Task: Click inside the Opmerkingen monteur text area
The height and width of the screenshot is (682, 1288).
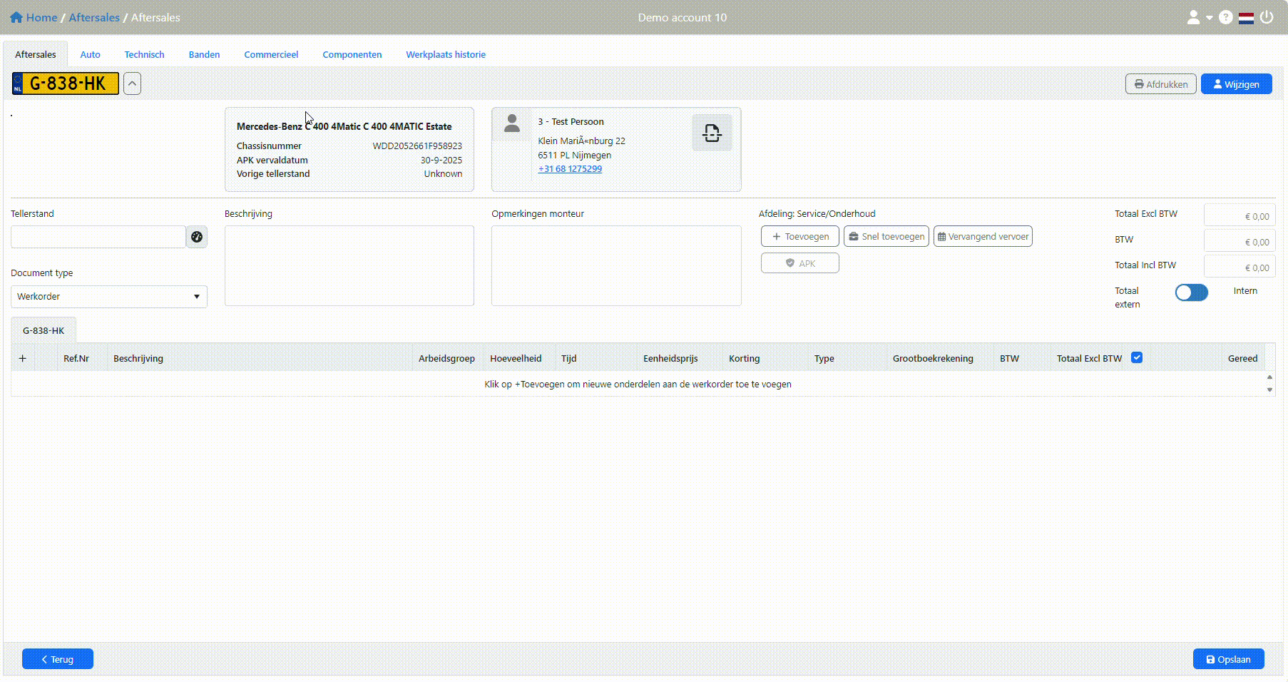Action: 615,265
